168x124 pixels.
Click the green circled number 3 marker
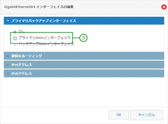point(83,38)
